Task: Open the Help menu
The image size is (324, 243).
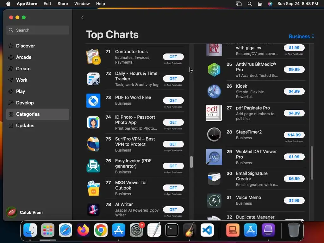Action: tap(100, 4)
